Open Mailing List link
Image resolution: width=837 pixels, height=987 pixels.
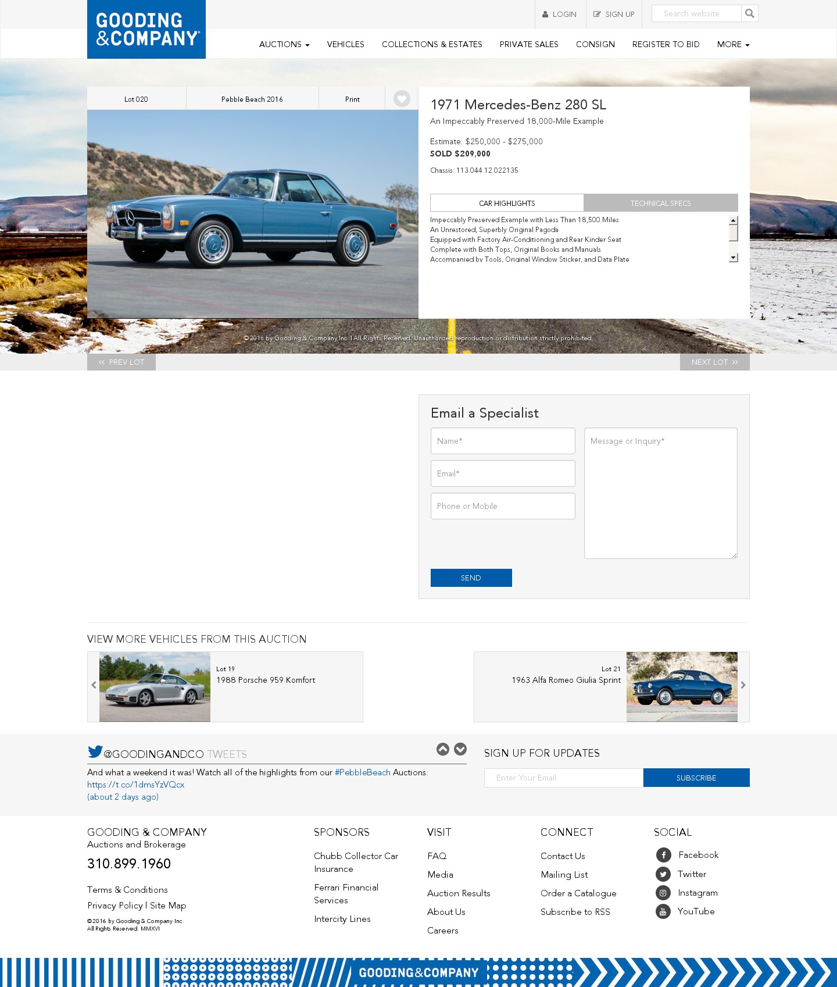click(x=564, y=875)
